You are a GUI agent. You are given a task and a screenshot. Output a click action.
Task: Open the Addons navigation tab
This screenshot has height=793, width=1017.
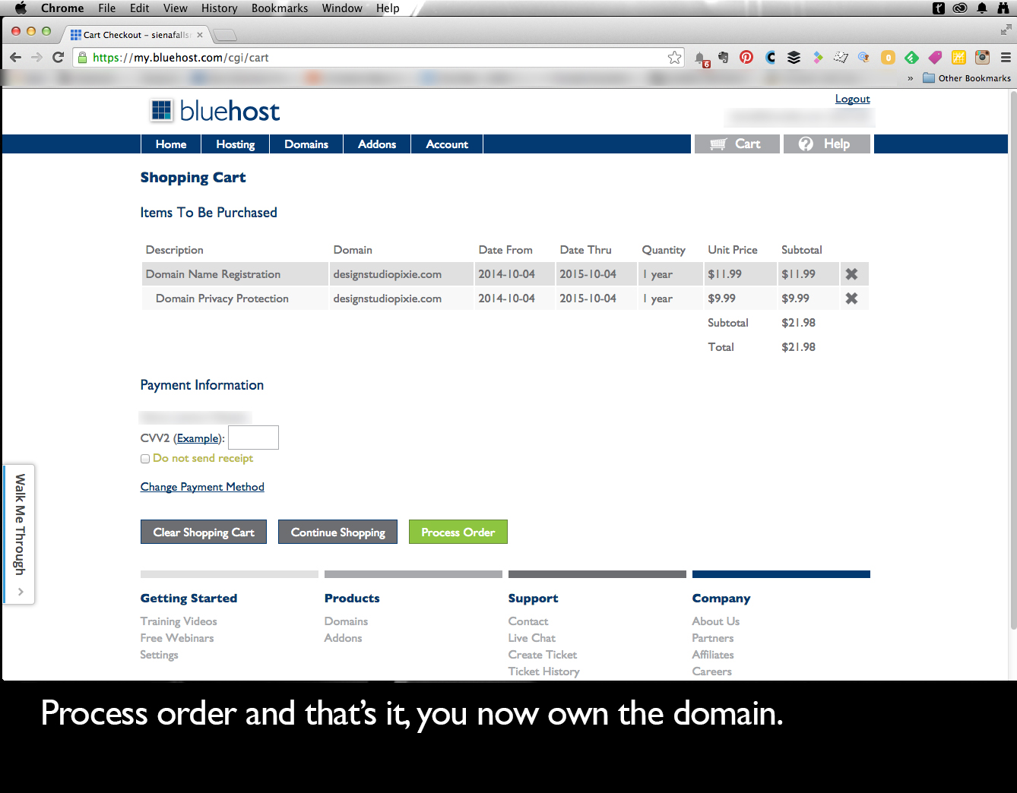pos(377,144)
